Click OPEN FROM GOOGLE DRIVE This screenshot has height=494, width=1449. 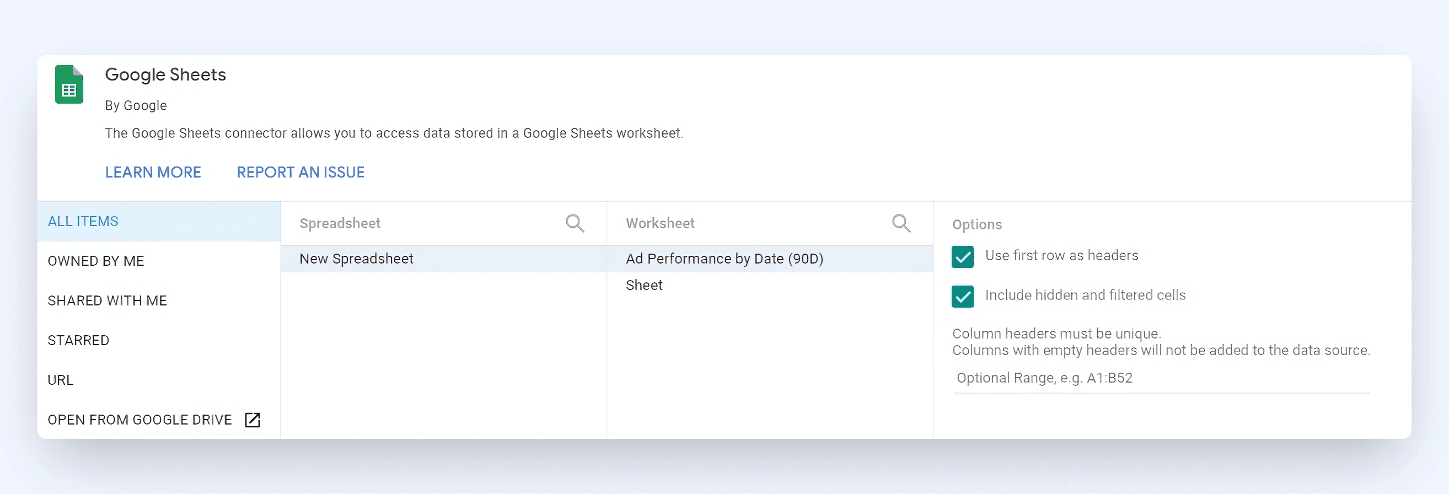(x=139, y=420)
